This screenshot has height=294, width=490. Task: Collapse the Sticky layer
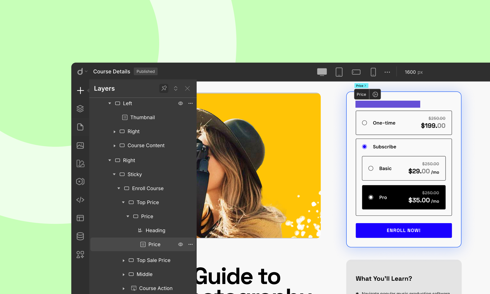(x=114, y=174)
